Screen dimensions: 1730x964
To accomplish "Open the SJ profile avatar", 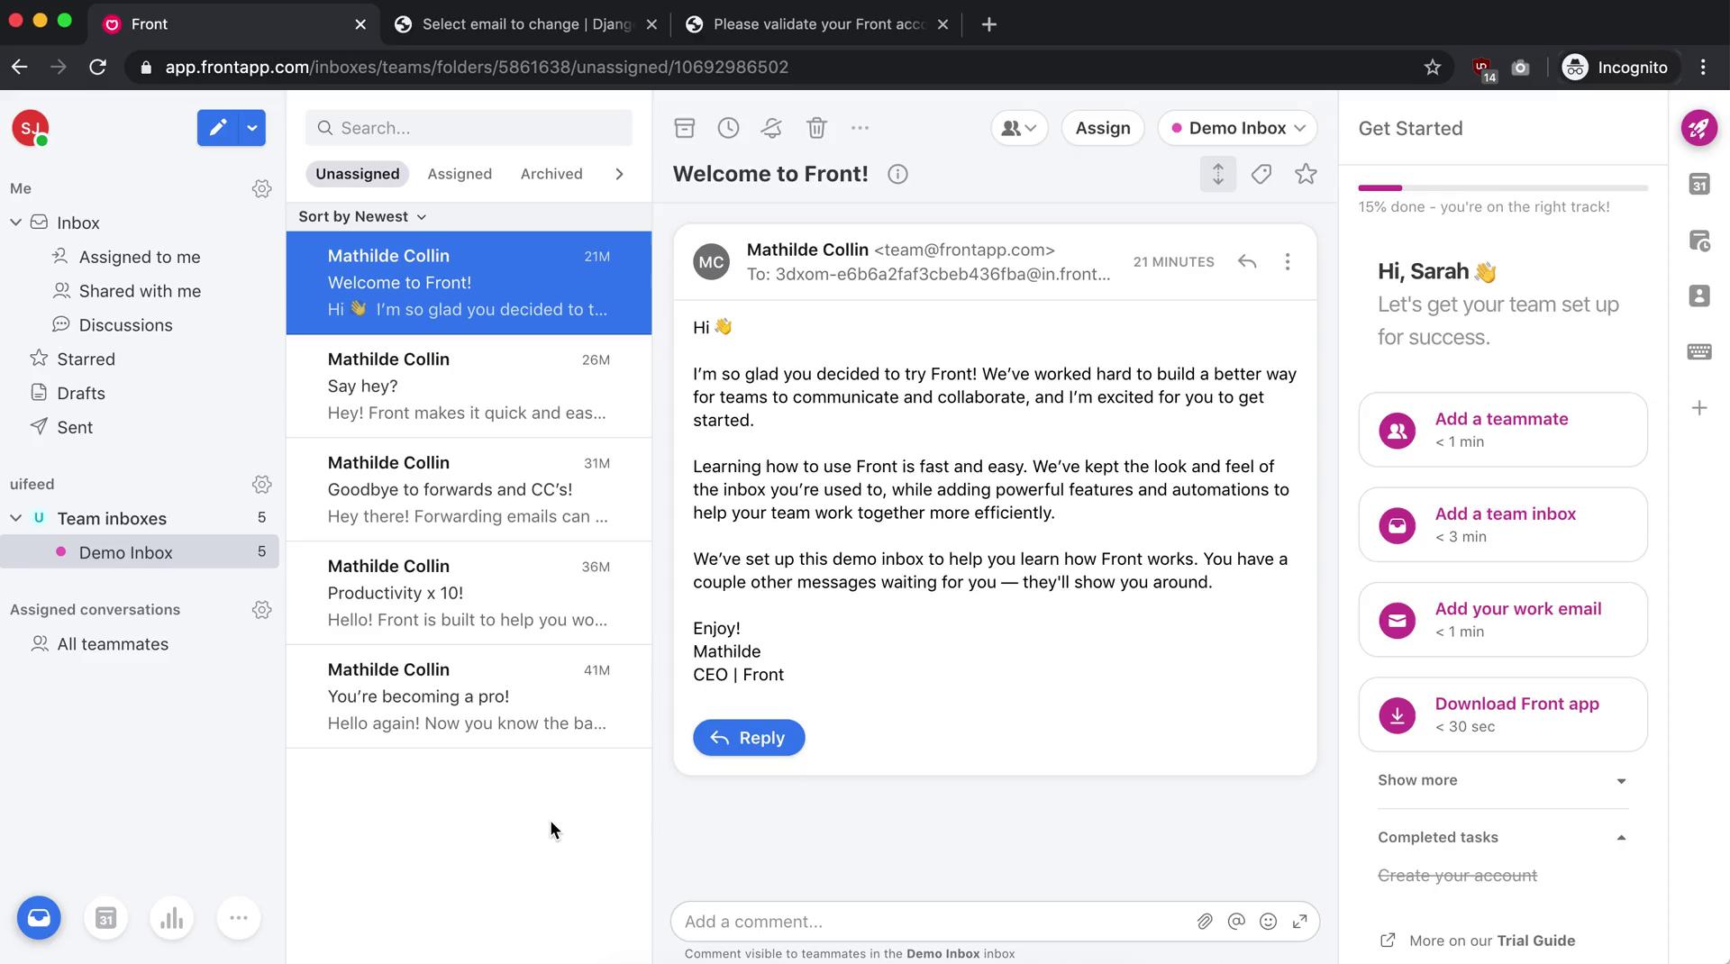I will point(30,128).
